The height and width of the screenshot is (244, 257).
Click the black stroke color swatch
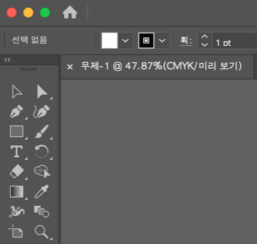pyautogui.click(x=147, y=40)
